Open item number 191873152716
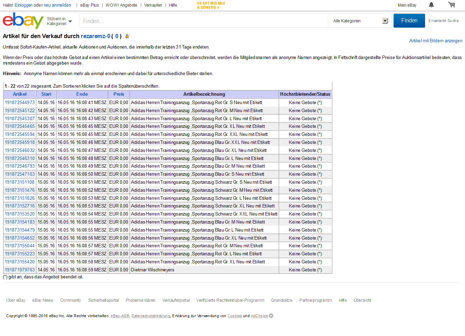Image resolution: width=465 pixels, height=336 pixels. (x=20, y=206)
